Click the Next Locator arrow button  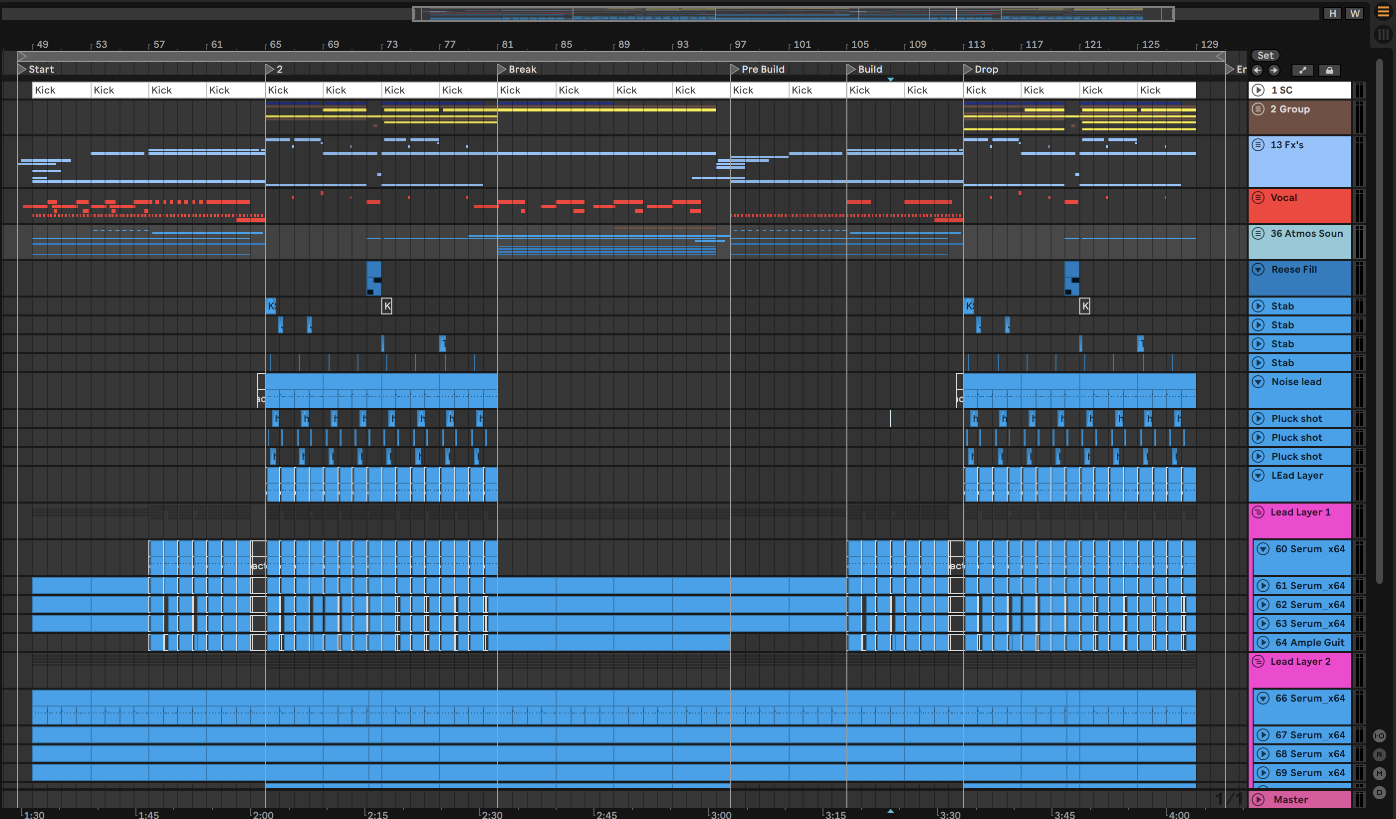click(x=1274, y=70)
